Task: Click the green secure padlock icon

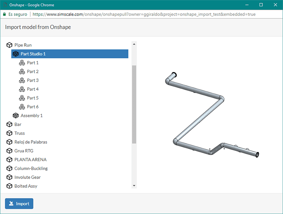Action: [4, 14]
